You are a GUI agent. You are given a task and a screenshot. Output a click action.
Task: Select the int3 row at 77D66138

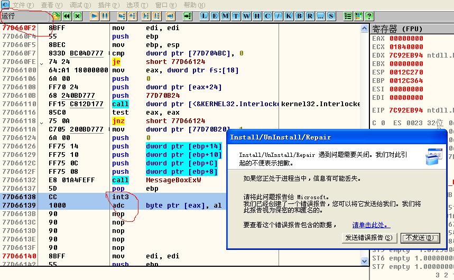tap(113, 197)
